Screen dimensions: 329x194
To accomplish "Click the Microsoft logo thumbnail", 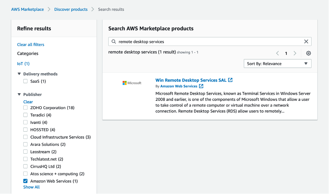I will [132, 83].
